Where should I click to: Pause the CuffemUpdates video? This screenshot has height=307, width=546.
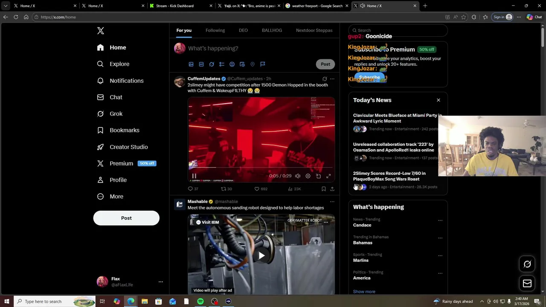tap(194, 176)
